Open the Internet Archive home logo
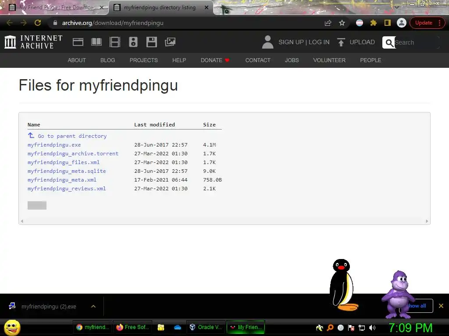The image size is (449, 336). click(33, 42)
